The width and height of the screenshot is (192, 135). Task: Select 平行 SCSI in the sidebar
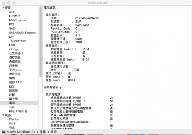pos(16,70)
